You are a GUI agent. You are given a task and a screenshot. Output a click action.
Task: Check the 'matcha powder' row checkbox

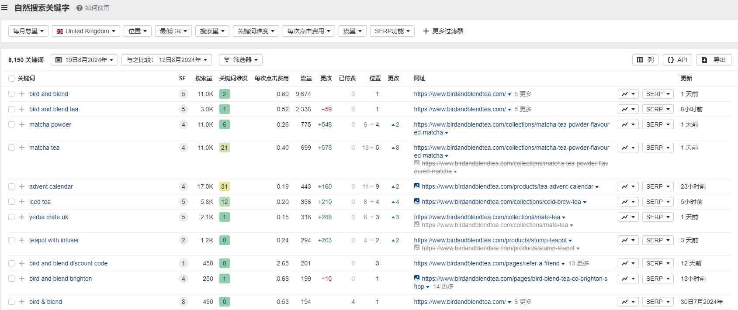click(x=11, y=124)
